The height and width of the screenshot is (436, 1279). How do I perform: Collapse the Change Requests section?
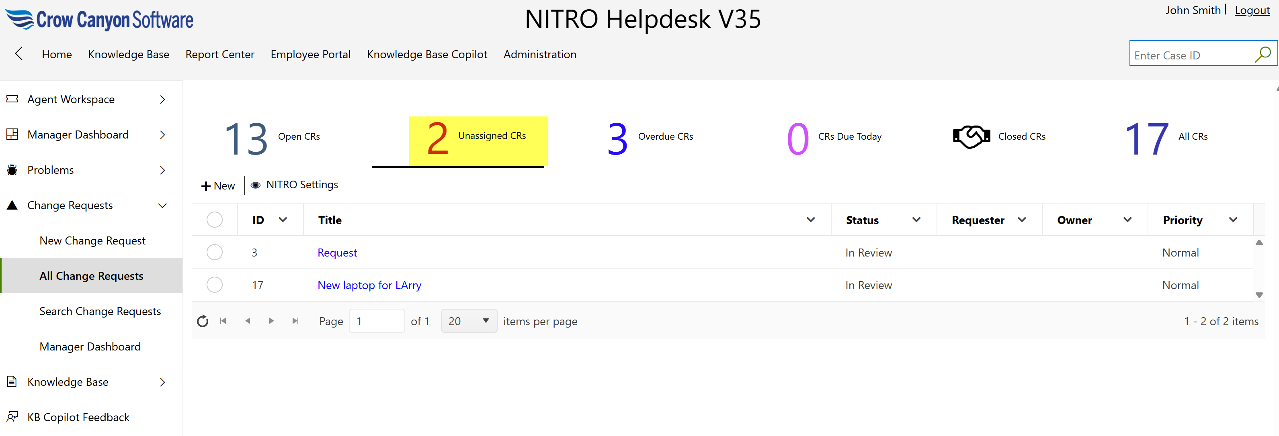coord(162,205)
